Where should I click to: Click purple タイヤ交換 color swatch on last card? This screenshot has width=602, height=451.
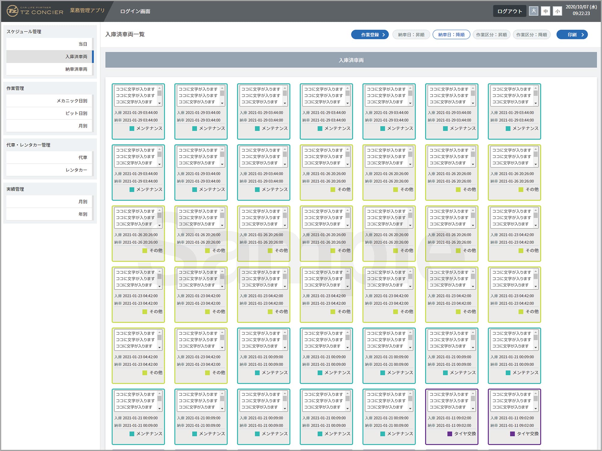tap(512, 434)
